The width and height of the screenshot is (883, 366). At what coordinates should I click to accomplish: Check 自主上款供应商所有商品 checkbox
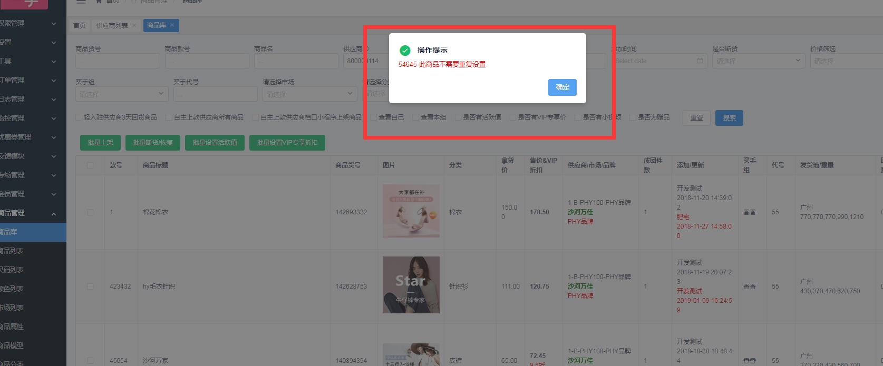[169, 117]
